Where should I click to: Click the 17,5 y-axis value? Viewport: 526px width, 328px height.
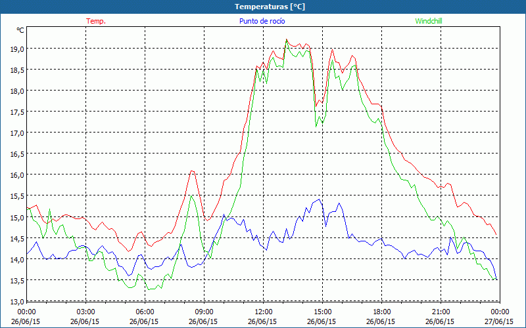click(x=17, y=112)
